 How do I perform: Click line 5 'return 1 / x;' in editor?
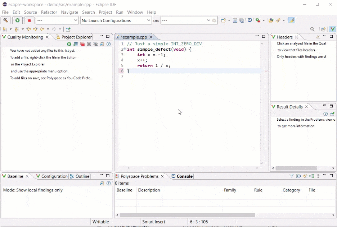click(154, 66)
